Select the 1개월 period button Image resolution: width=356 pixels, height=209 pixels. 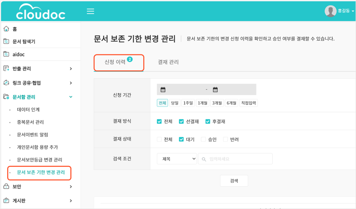point(202,103)
